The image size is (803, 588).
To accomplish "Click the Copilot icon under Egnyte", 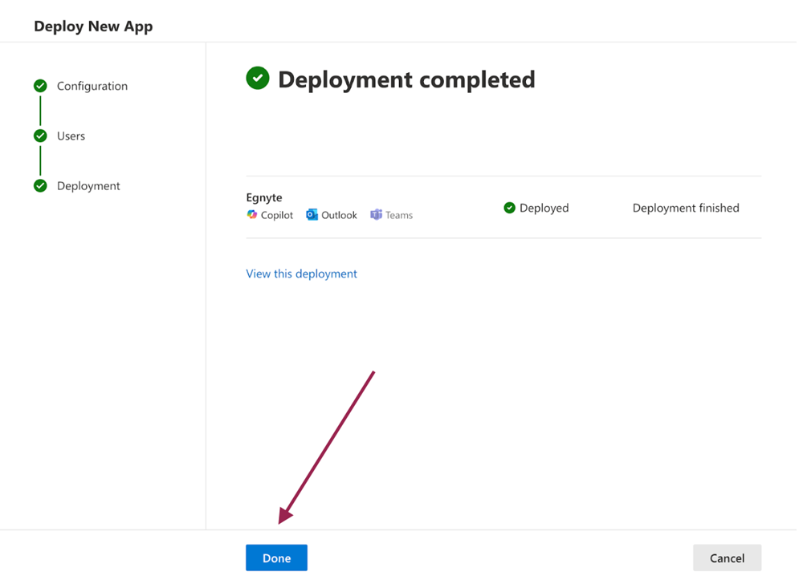I will coord(252,215).
